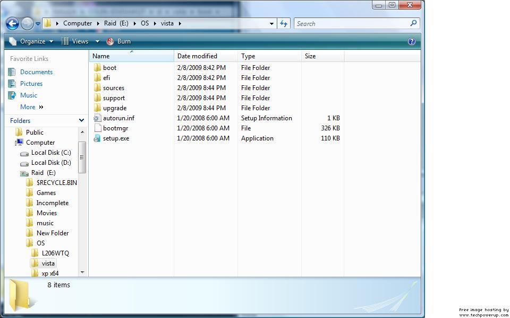This screenshot has width=510, height=318.
Task: Click the folder tree scroll-down arrow
Action: point(82,272)
